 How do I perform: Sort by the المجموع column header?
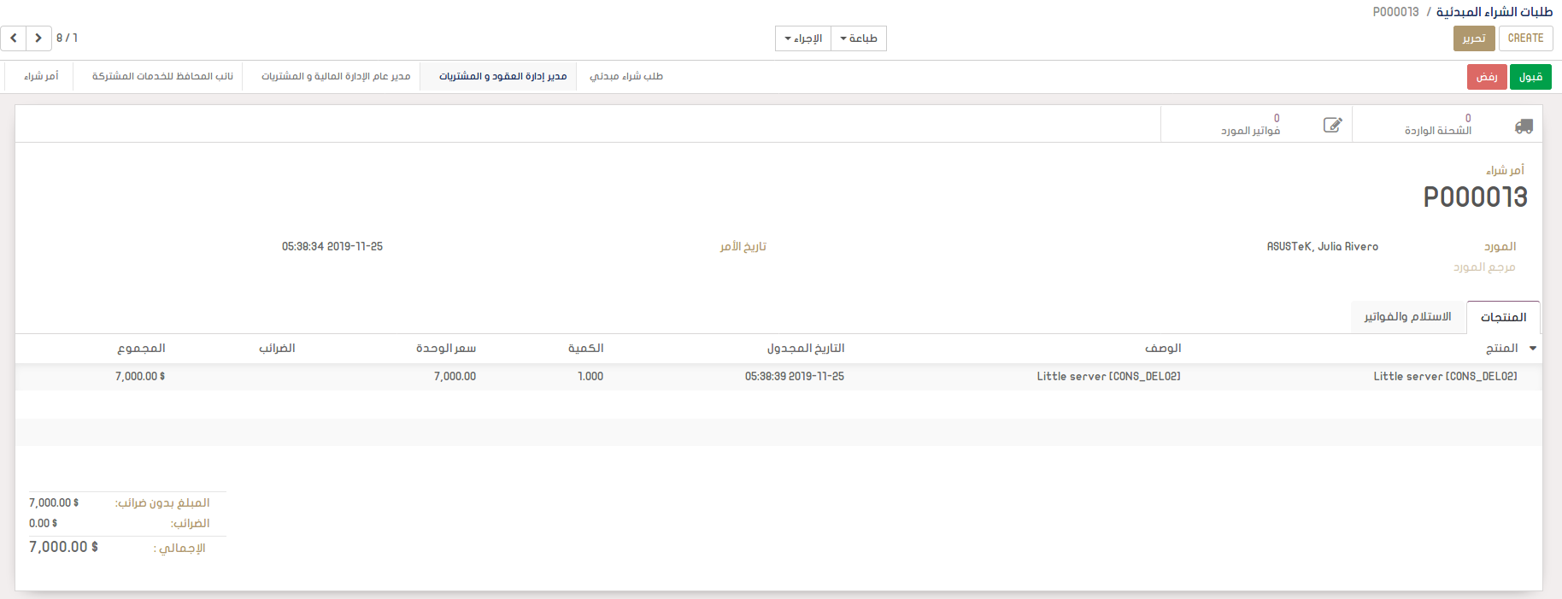[141, 349]
